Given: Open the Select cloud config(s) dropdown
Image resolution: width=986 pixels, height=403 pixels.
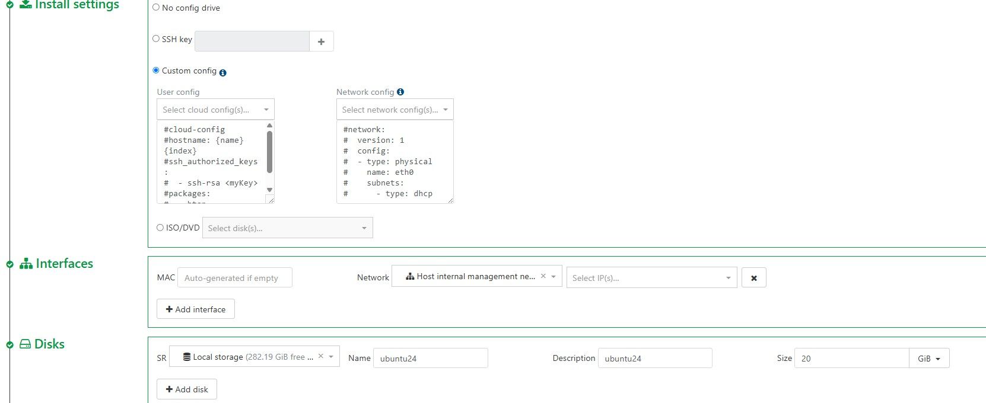Looking at the screenshot, I should click(x=215, y=110).
